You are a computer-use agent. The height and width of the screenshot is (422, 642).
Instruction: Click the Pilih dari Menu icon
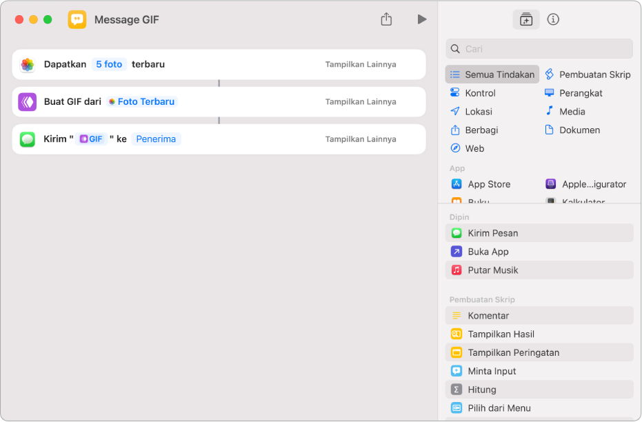point(457,408)
